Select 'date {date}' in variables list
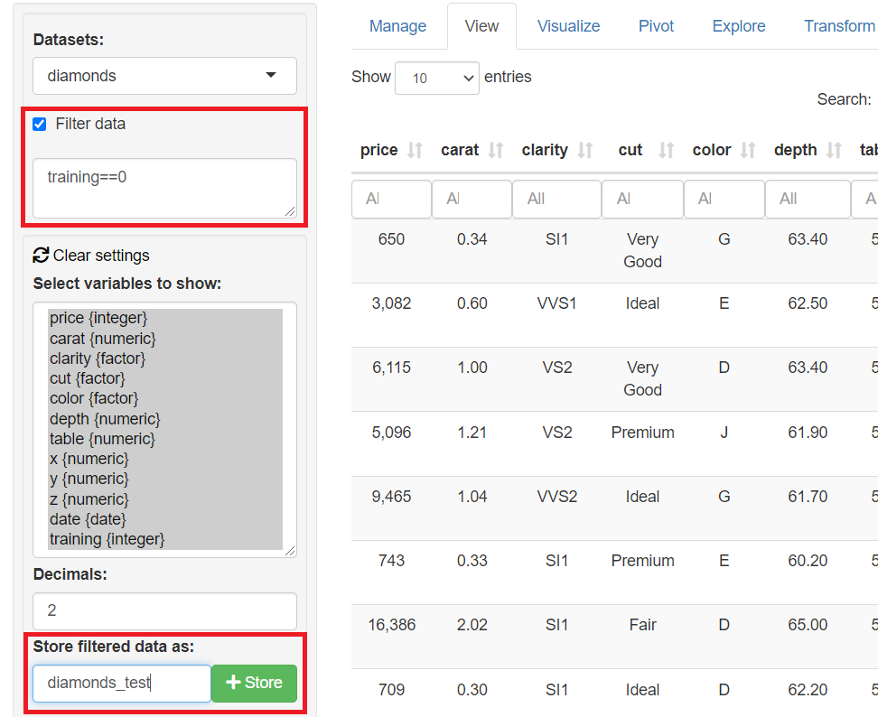This screenshot has height=717, width=878. click(88, 519)
